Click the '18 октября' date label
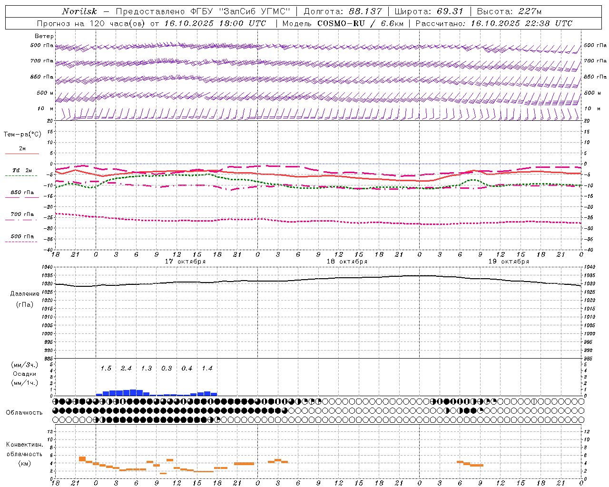The height and width of the screenshot is (487, 609). tap(347, 262)
